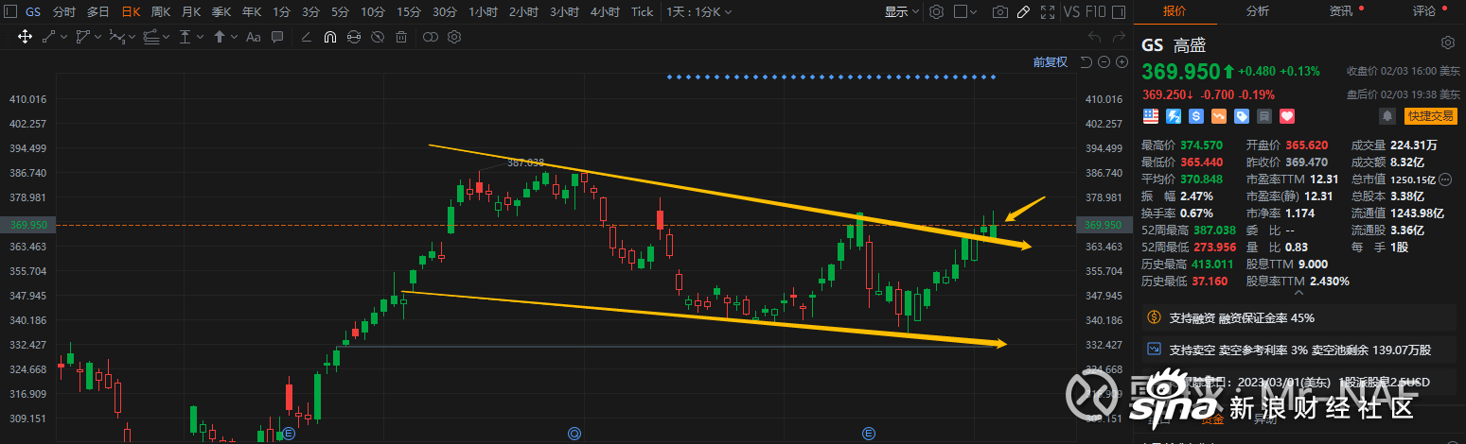
Task: Expand the arrow marker dropdown arrow
Action: [233, 37]
